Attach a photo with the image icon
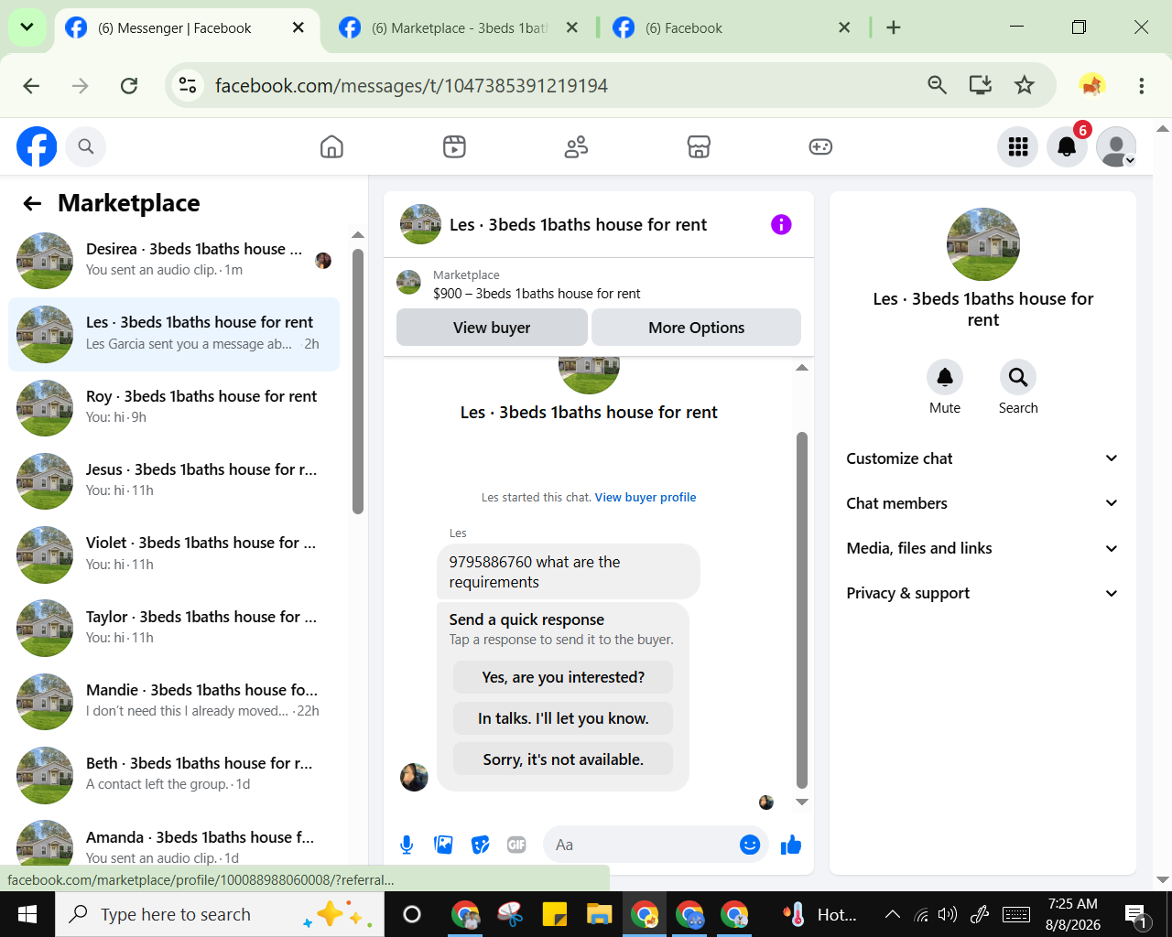1172x937 pixels. 444,845
